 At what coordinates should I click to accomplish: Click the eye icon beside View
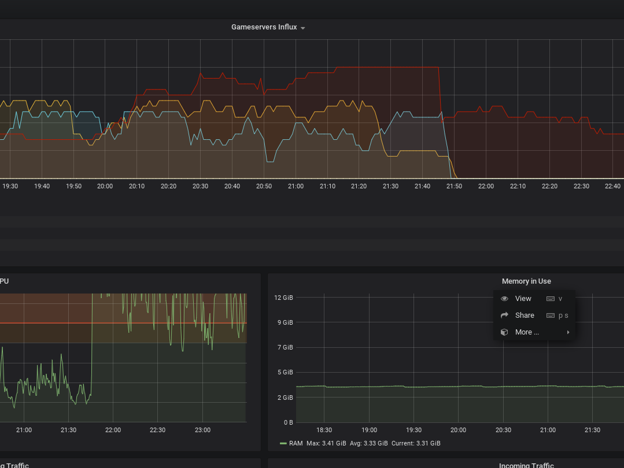tap(504, 299)
